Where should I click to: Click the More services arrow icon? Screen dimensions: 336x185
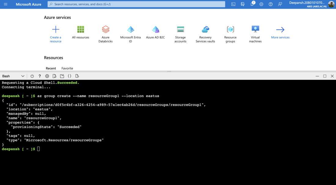[x=280, y=30]
